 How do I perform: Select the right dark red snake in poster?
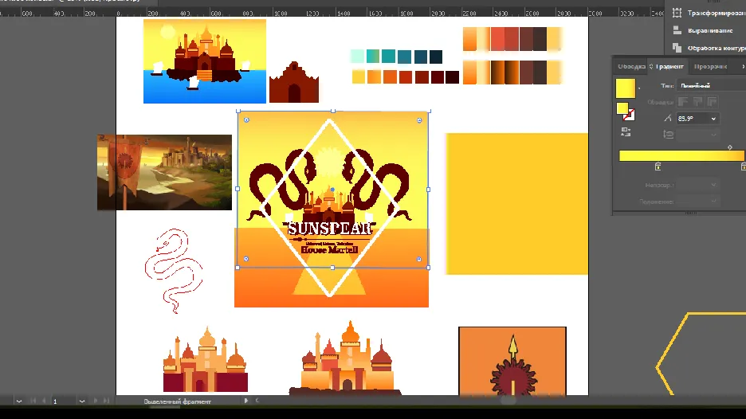coord(376,185)
